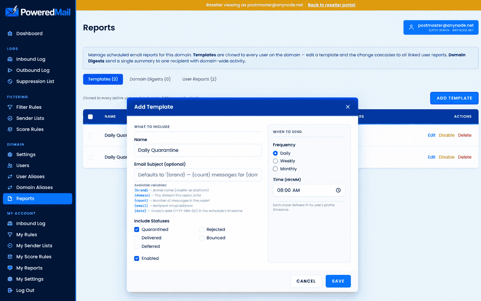Save the new template
Viewport: 481px width, 301px height.
click(x=338, y=281)
